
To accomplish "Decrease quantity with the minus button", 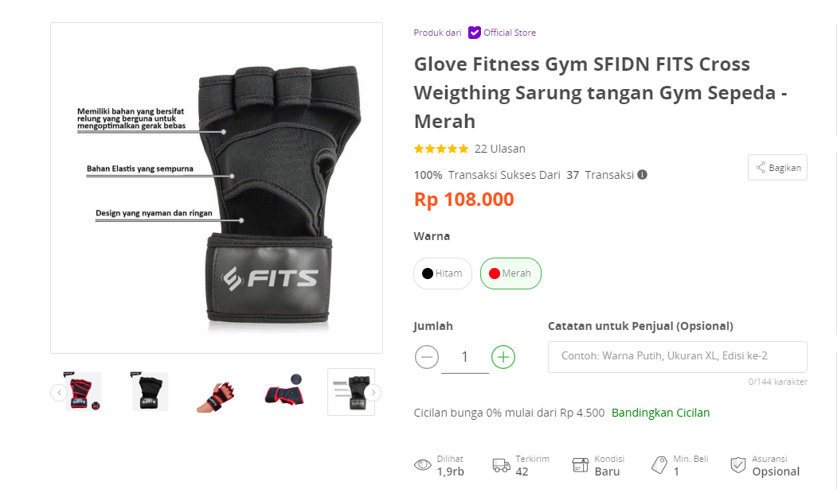I will pos(427,357).
